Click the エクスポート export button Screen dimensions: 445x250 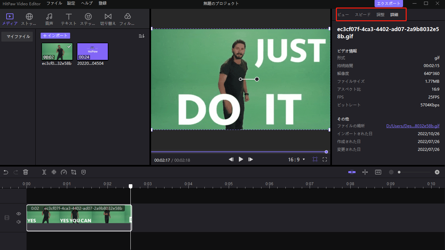click(x=389, y=4)
